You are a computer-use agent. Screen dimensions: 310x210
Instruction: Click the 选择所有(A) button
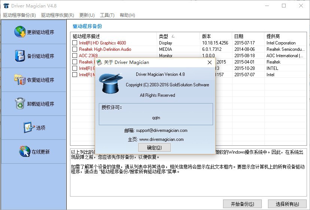(287, 204)
